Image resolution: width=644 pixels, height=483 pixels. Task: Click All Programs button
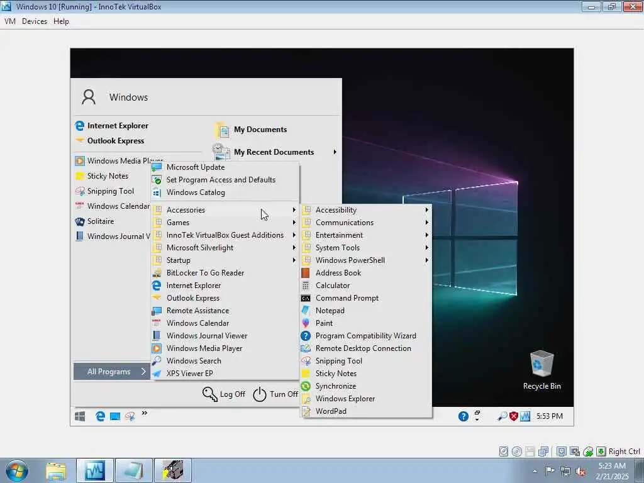coord(112,372)
